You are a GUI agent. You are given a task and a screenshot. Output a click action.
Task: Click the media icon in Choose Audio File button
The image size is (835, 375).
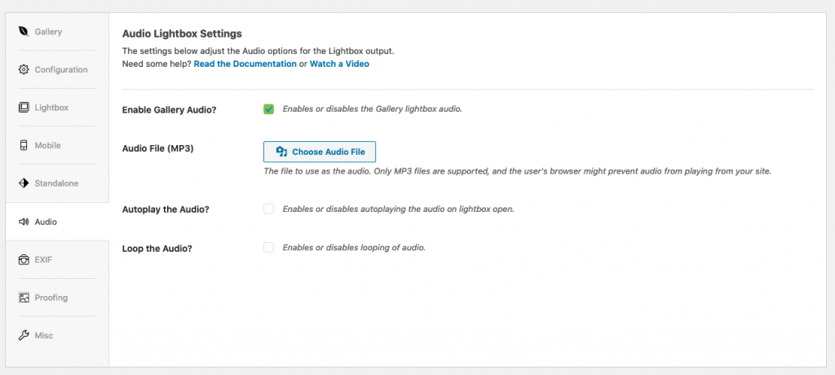point(281,152)
